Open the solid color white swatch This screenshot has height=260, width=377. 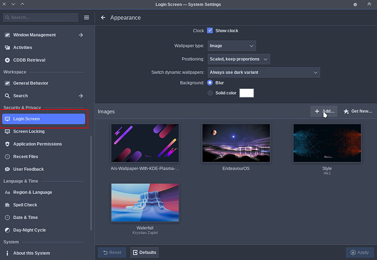point(246,93)
